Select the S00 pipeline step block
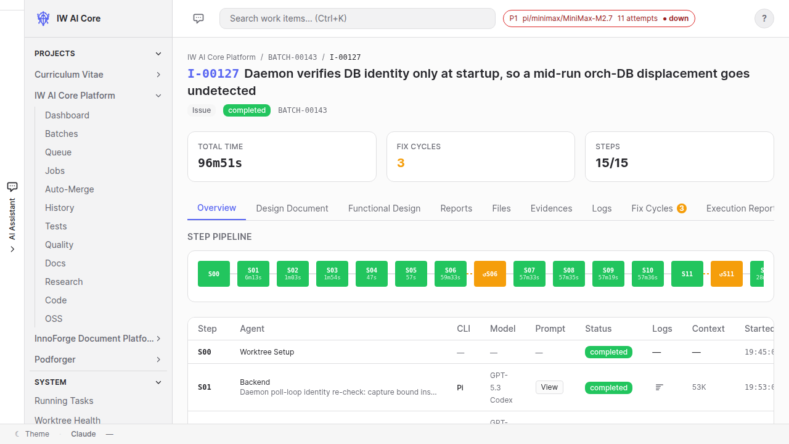 pos(214,274)
